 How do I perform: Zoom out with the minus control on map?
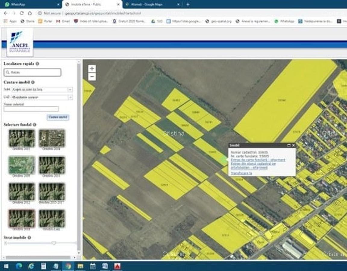[92, 77]
